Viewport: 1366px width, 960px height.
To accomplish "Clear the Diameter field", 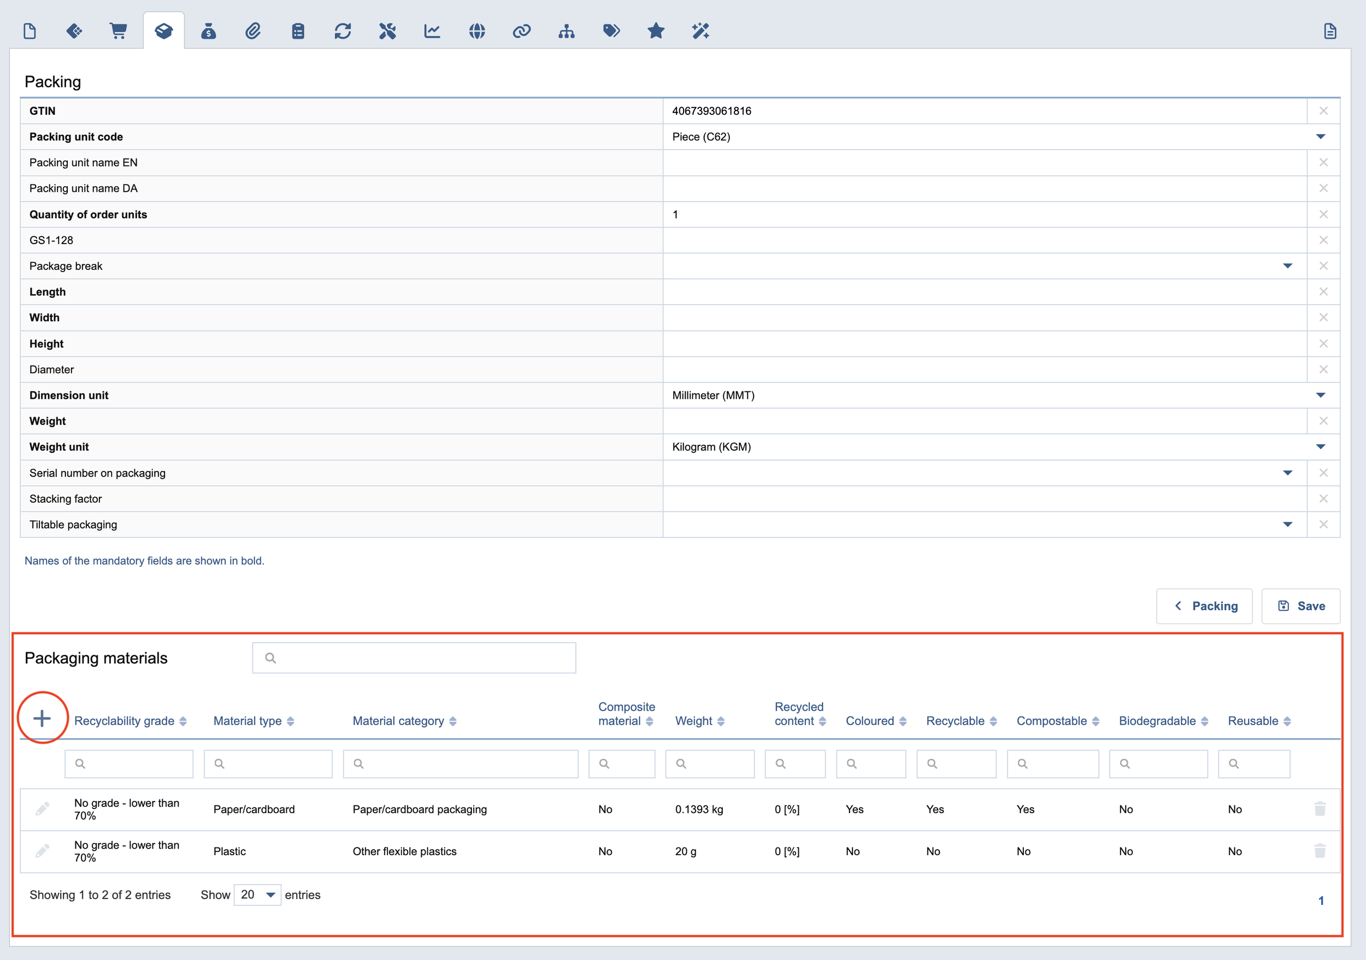I will pyautogui.click(x=1323, y=369).
